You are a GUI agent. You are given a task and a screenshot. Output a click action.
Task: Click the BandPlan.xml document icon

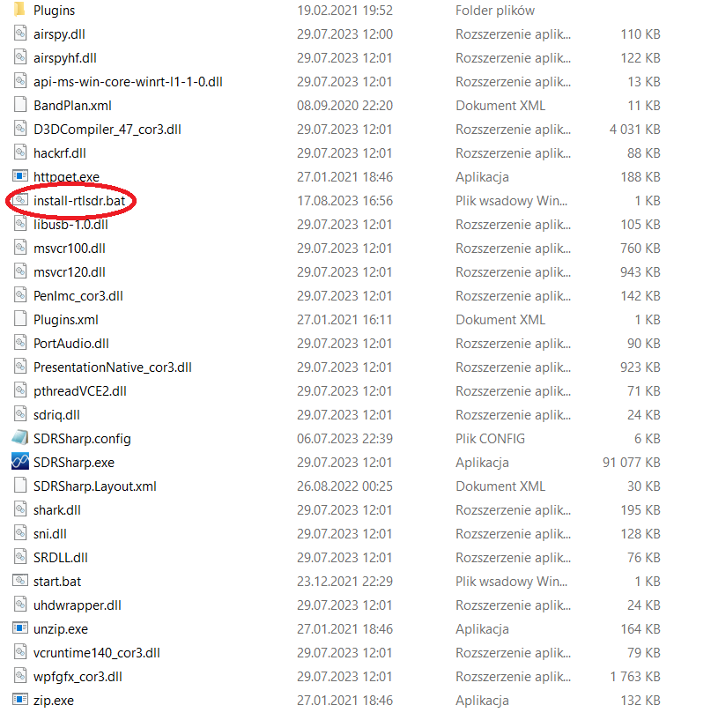[19, 106]
